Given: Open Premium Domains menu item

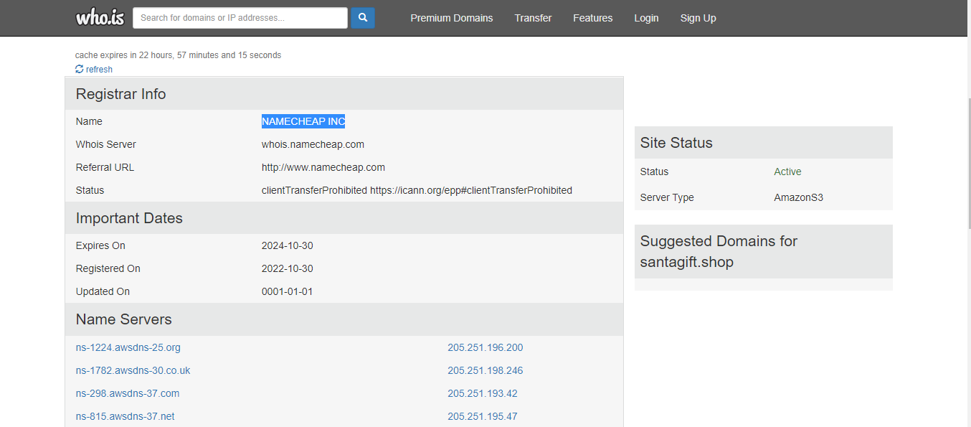Looking at the screenshot, I should coord(451,18).
